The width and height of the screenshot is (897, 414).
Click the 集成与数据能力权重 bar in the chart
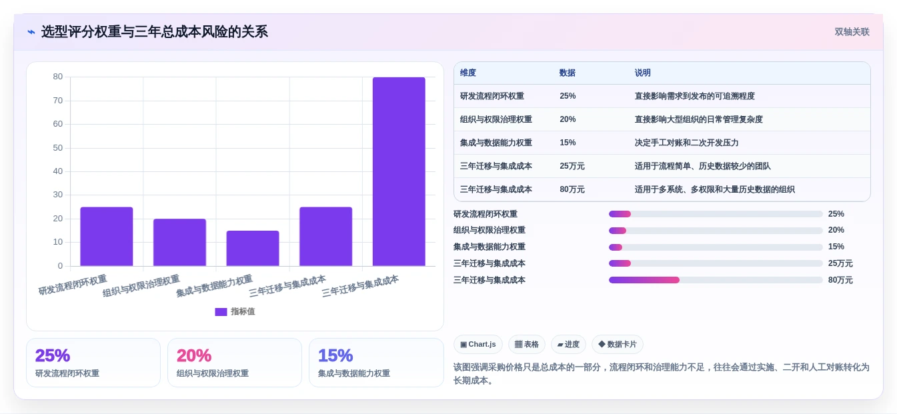[253, 249]
